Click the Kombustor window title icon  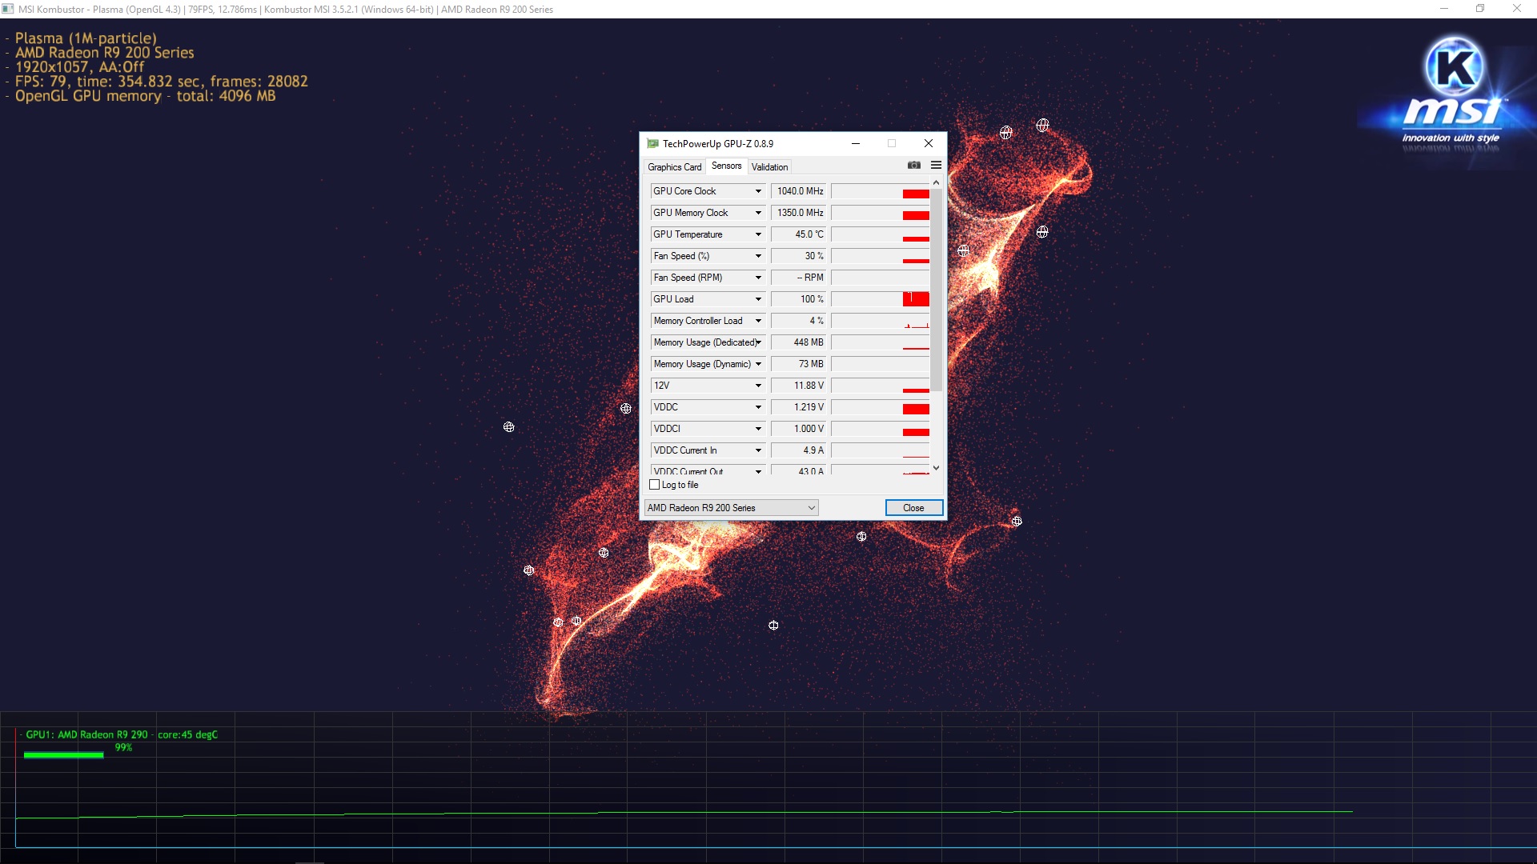(x=8, y=9)
